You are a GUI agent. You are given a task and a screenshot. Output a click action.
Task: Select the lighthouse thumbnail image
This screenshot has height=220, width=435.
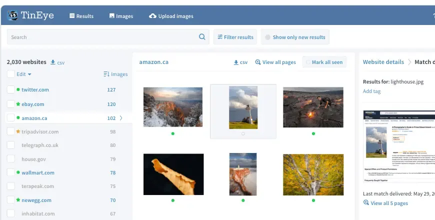coord(243,107)
